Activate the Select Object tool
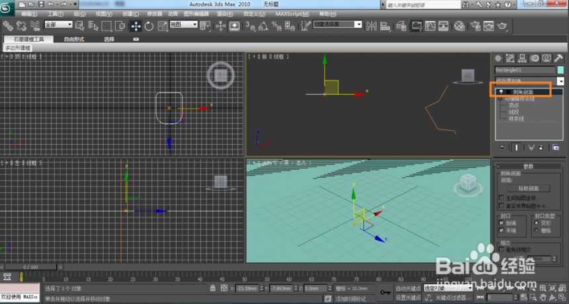This screenshot has height=304, width=569. (79, 26)
